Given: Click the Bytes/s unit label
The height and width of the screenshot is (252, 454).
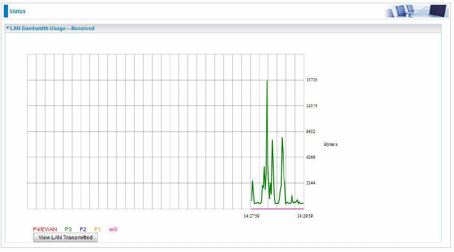Looking at the screenshot, I should 331,144.
